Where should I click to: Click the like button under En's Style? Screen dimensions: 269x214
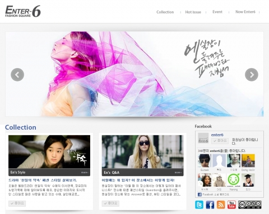pyautogui.click(x=17, y=203)
